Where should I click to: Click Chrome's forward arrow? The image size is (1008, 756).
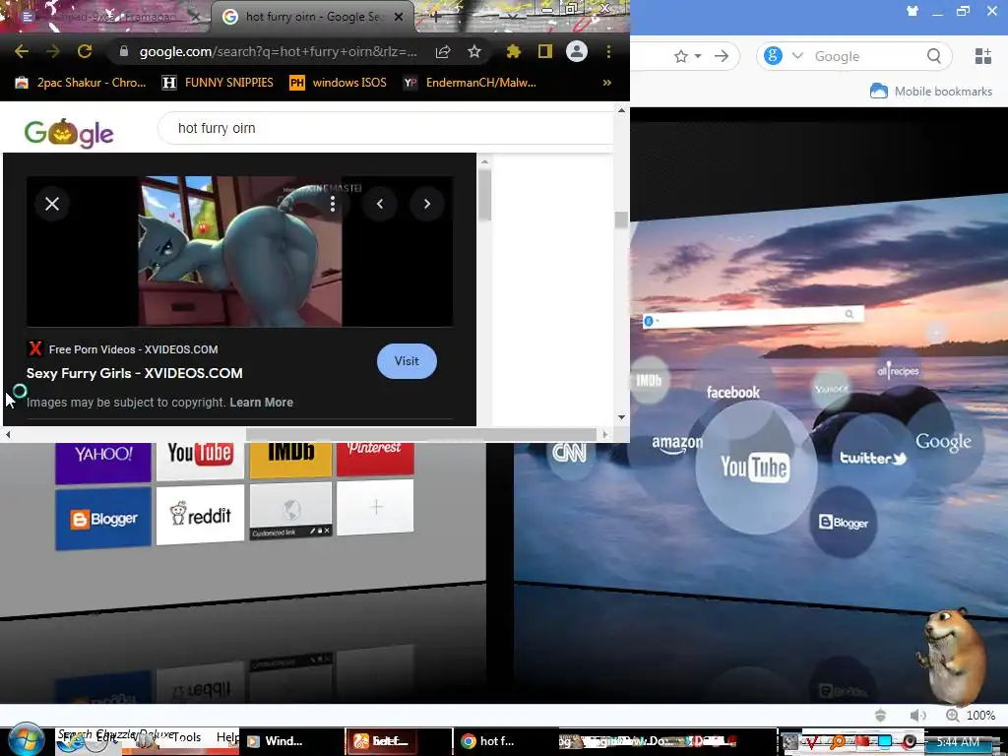tap(53, 51)
